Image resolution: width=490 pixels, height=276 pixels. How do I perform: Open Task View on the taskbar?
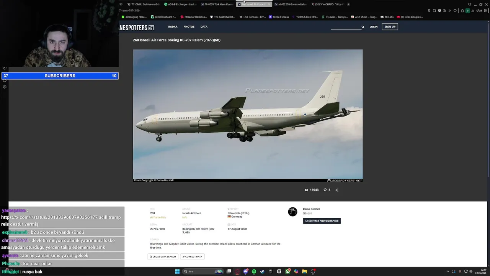click(x=229, y=271)
